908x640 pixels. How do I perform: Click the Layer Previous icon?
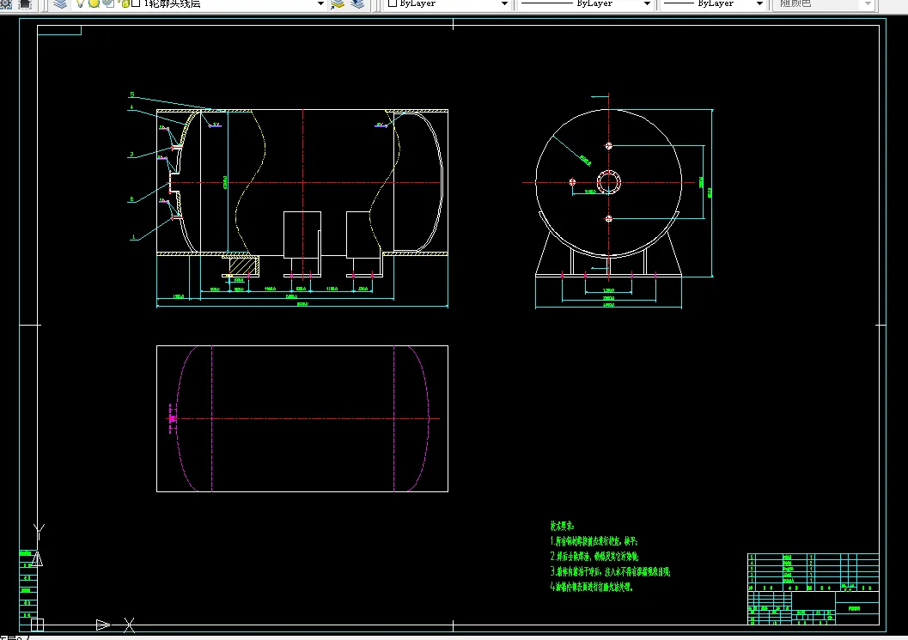(x=357, y=4)
